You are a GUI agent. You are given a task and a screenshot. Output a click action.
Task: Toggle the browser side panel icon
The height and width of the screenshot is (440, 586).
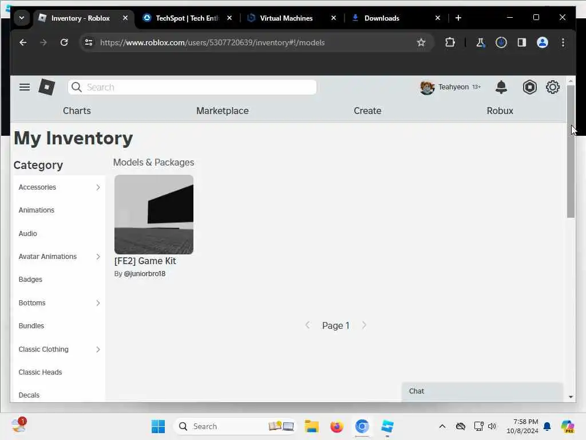[x=522, y=42]
